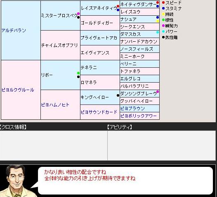Select the レイズアネイティヴ pedigree cell
Viewport: 217px width, 197px height.
(100, 8)
